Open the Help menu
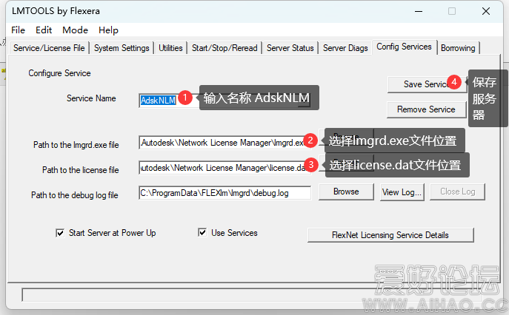Screen dimensions: 509x315 (108, 30)
